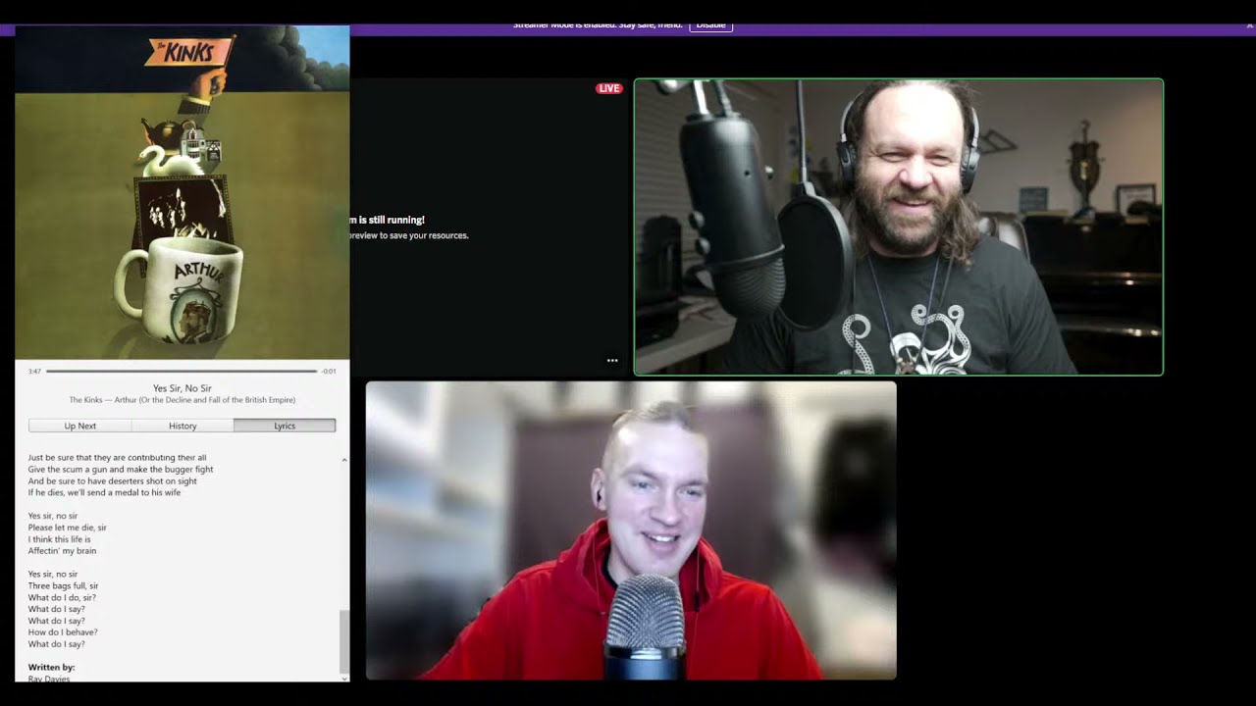Click lyric line 'I think this life is'
The width and height of the screenshot is (1256, 706).
60,539
